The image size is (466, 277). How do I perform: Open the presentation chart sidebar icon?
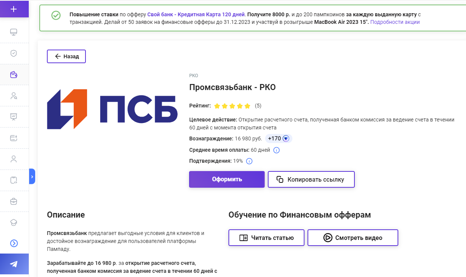[14, 117]
